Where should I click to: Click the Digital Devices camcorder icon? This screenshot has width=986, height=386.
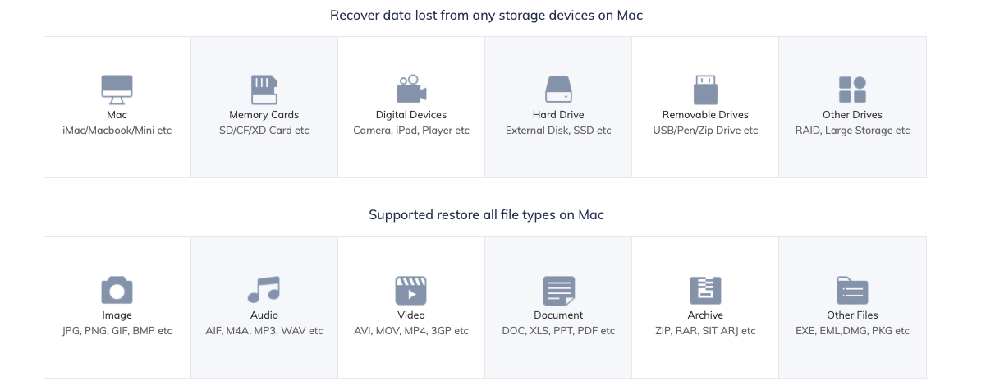tap(410, 90)
